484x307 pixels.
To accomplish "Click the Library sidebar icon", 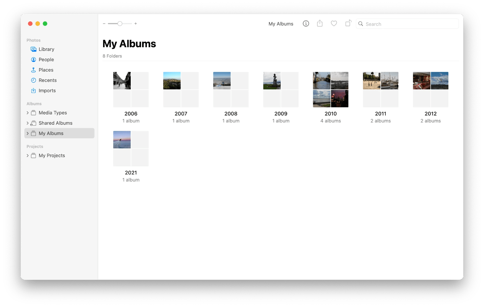I will (x=34, y=49).
